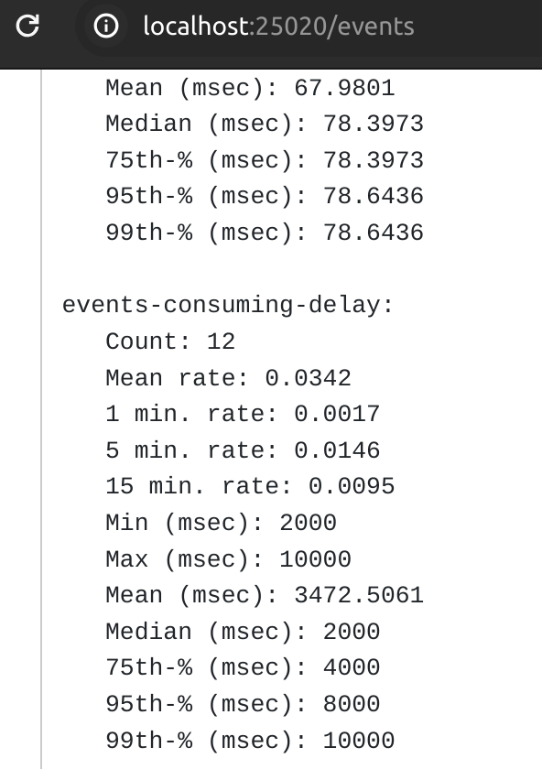Click the Max (msec): 10000 line
The width and height of the screenshot is (542, 769).
click(x=228, y=559)
